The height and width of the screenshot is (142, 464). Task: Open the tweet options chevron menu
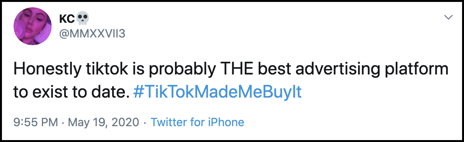tap(448, 17)
